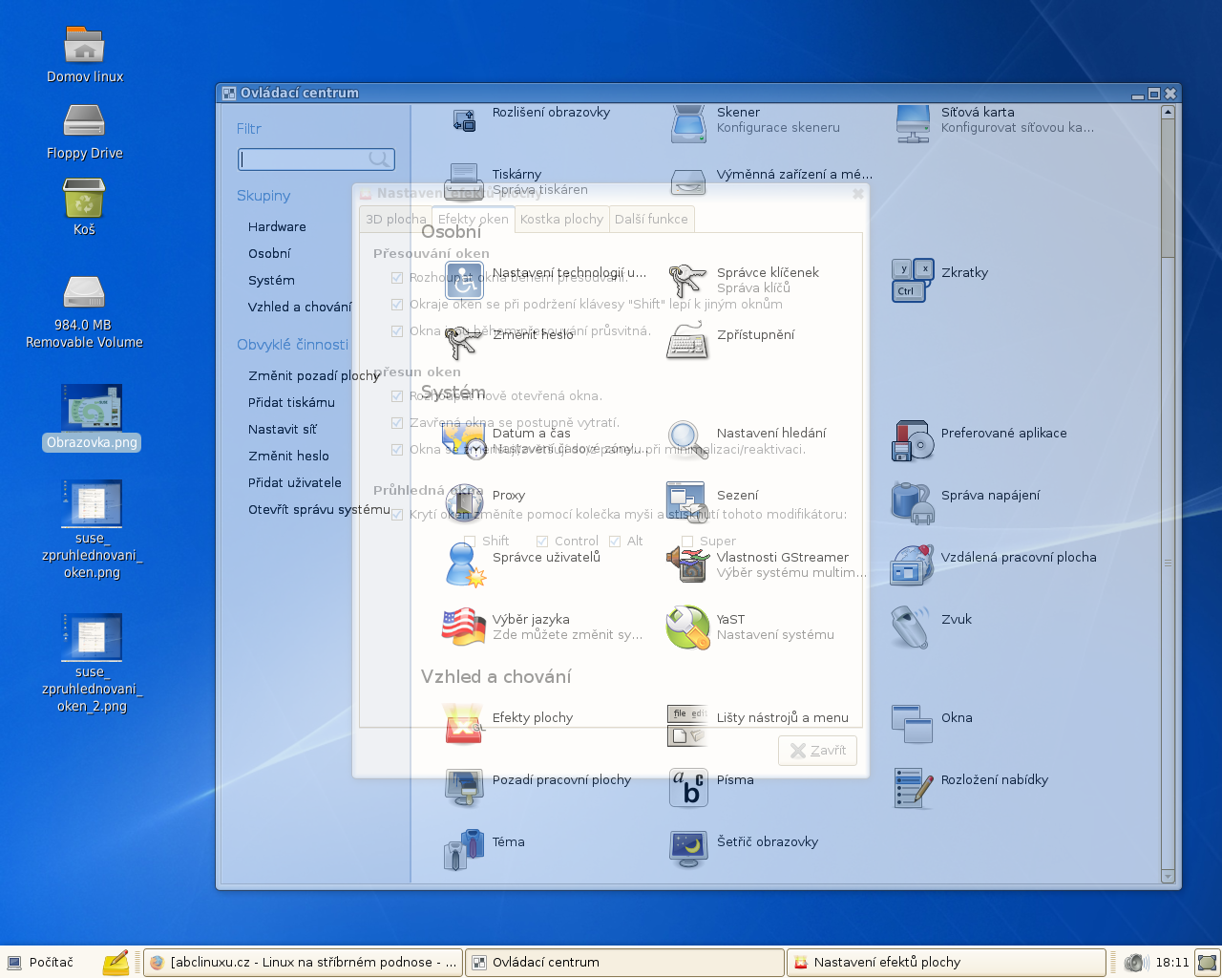Toggle Zavřená okna se postupně vytratí checkbox
The image size is (1222, 978).
(397, 423)
